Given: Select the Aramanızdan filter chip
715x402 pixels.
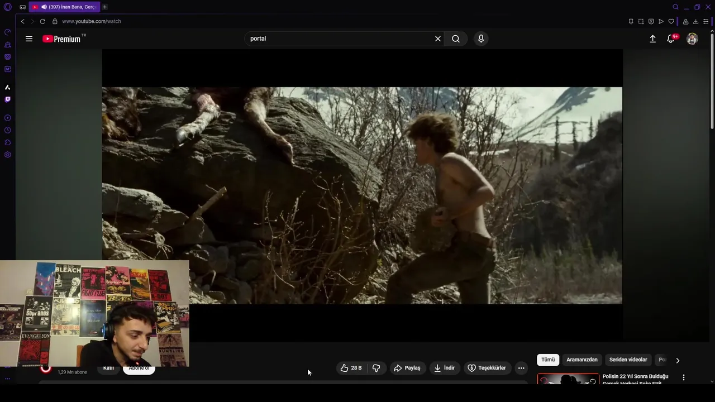Looking at the screenshot, I should click(x=582, y=360).
